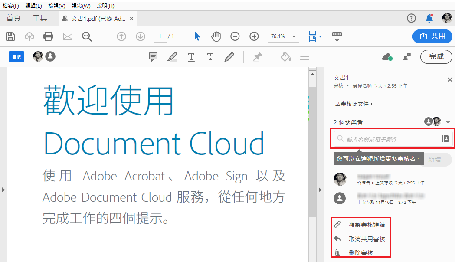Click the Save file icon
This screenshot has height=262, width=455.
click(x=10, y=36)
